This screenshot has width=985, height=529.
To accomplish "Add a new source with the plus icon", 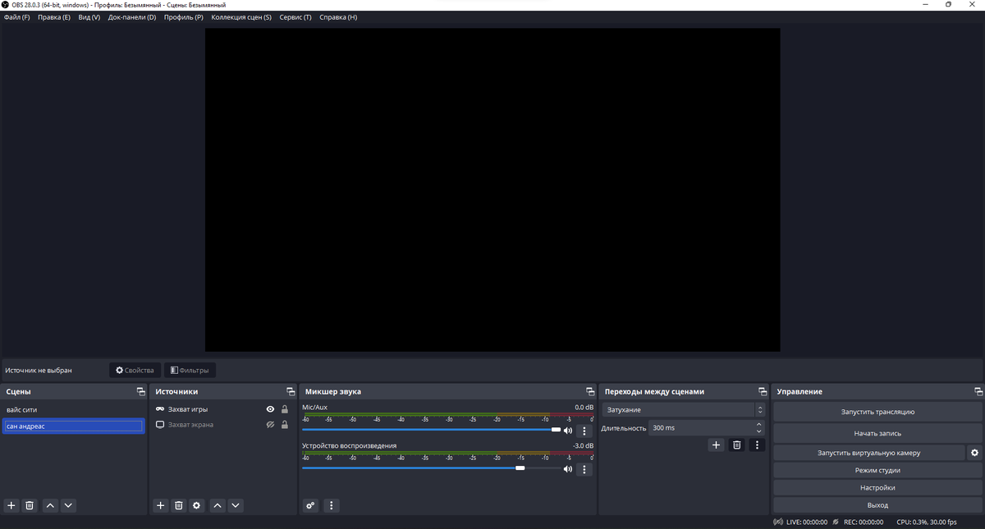I will [161, 505].
